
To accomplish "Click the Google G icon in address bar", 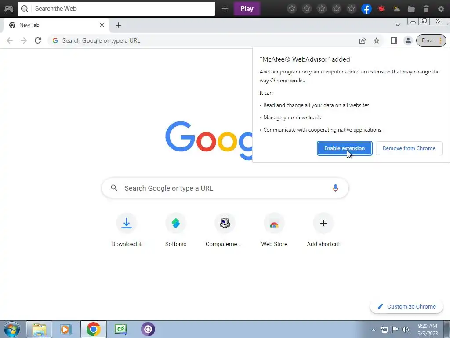I will [55, 40].
